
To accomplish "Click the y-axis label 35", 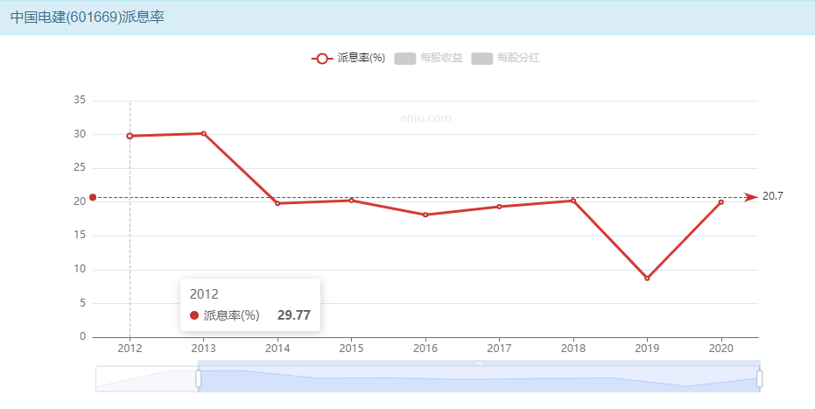I will 80,100.
